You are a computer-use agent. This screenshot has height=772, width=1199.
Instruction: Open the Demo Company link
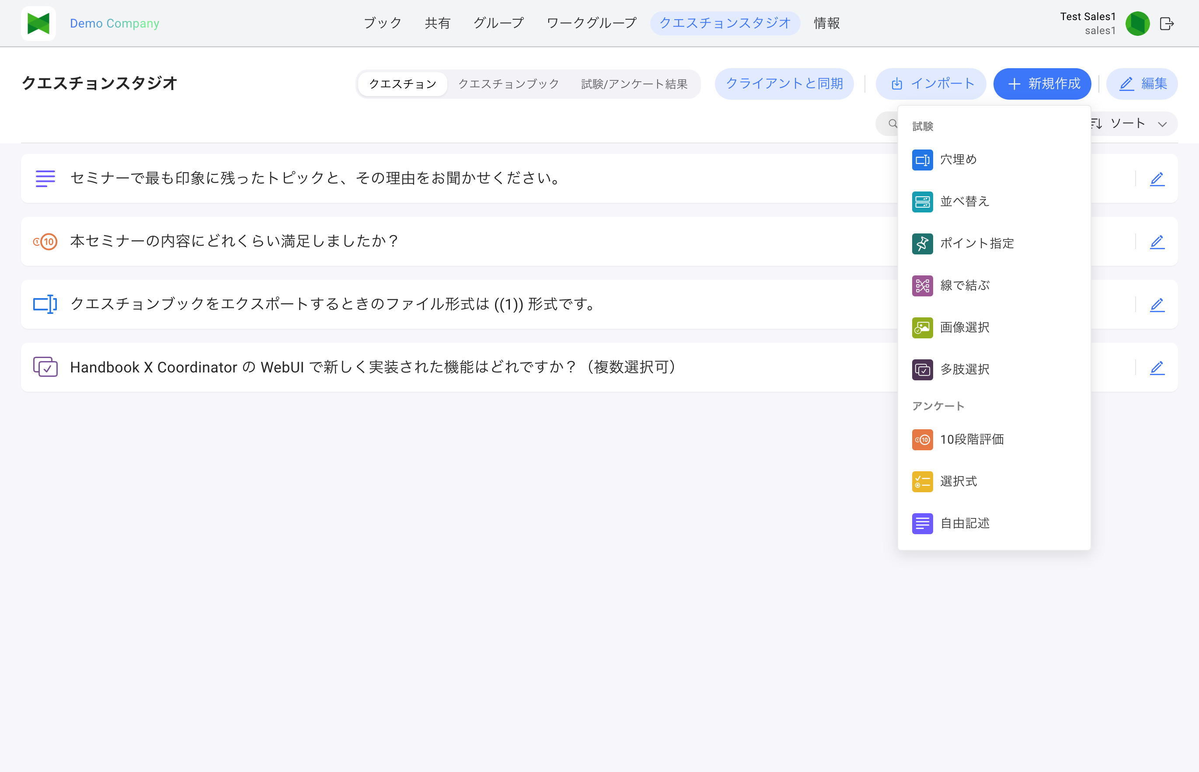[114, 24]
